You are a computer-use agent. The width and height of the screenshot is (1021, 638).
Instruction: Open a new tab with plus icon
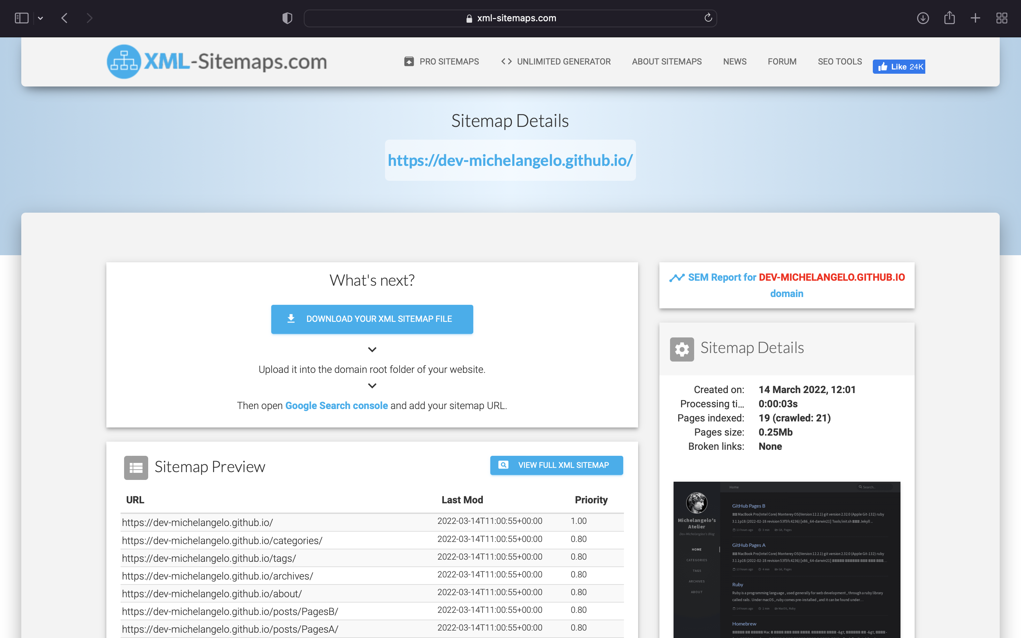[x=975, y=18]
